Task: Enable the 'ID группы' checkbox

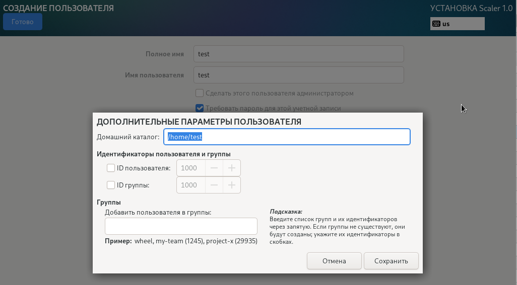Action: pyautogui.click(x=111, y=185)
